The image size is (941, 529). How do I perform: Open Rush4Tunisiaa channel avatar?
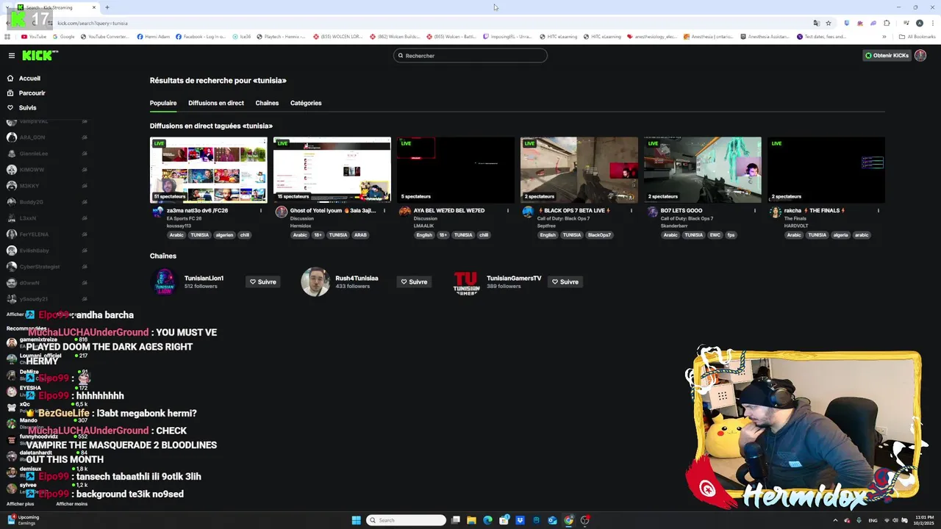coord(315,282)
